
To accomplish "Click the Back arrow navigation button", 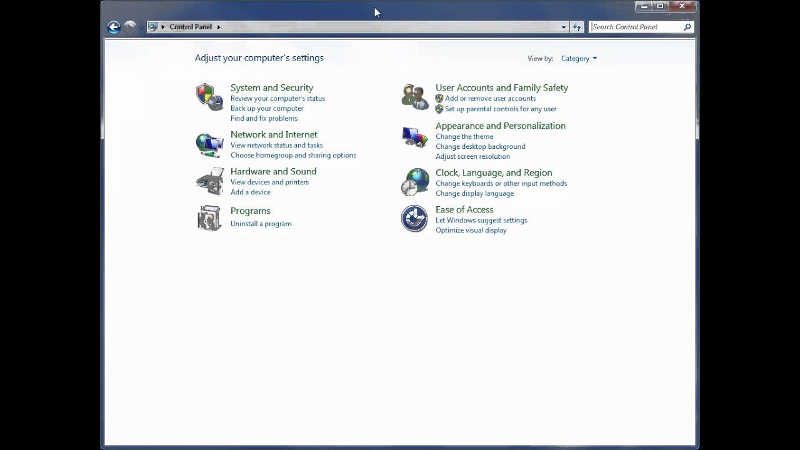I will [x=114, y=27].
